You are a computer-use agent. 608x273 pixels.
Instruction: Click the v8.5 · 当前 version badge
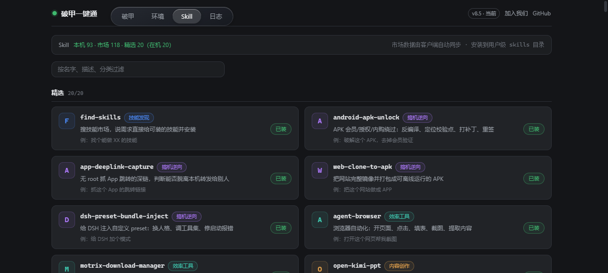(484, 13)
